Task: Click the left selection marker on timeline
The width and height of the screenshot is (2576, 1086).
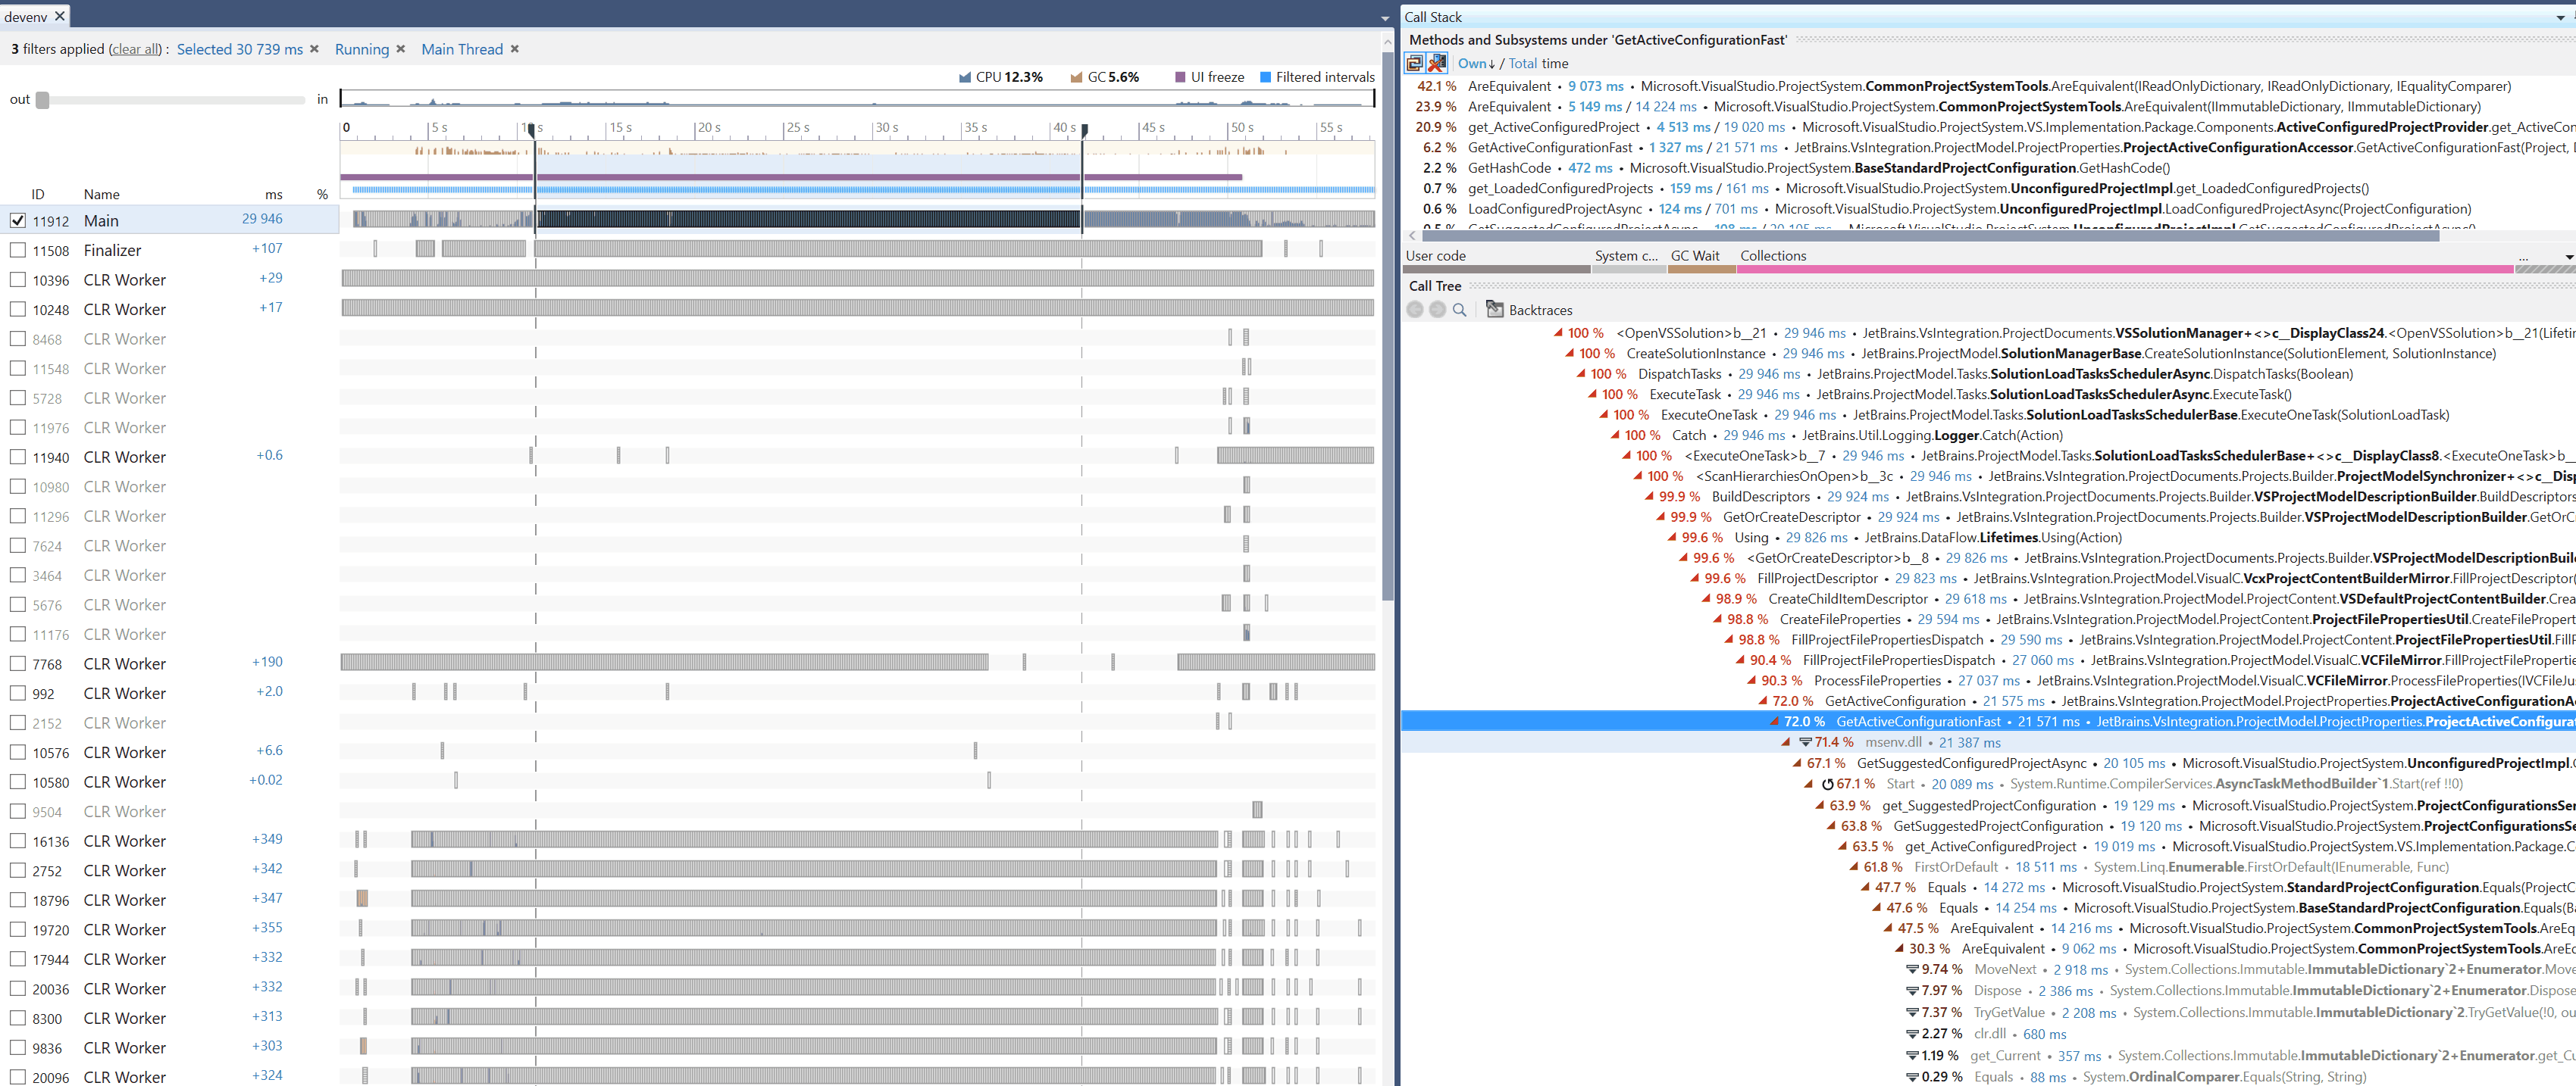Action: coord(532,130)
